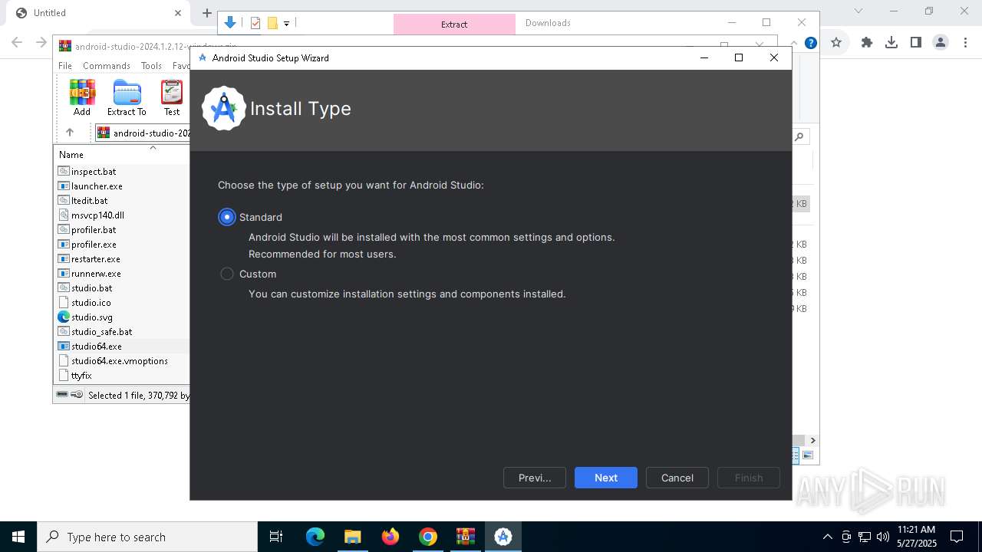Select studio.bat in WinRAR file list
The width and height of the screenshot is (982, 552).
[x=91, y=288]
